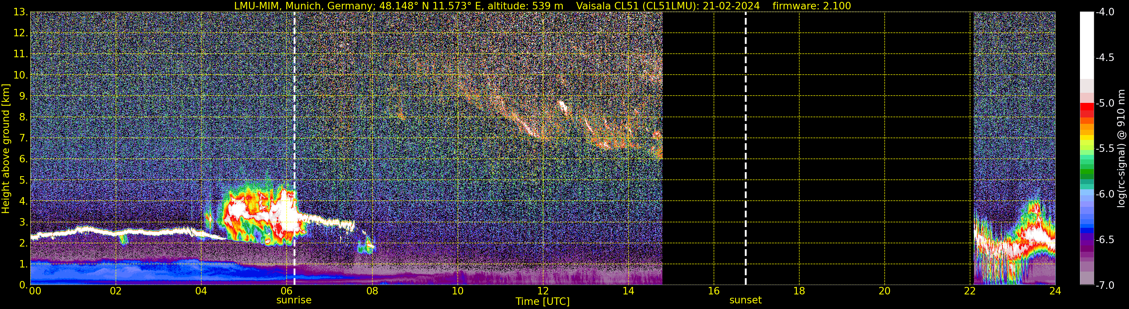
Task: Click the "0." height axis tick label
Action: pyautogui.click(x=23, y=285)
